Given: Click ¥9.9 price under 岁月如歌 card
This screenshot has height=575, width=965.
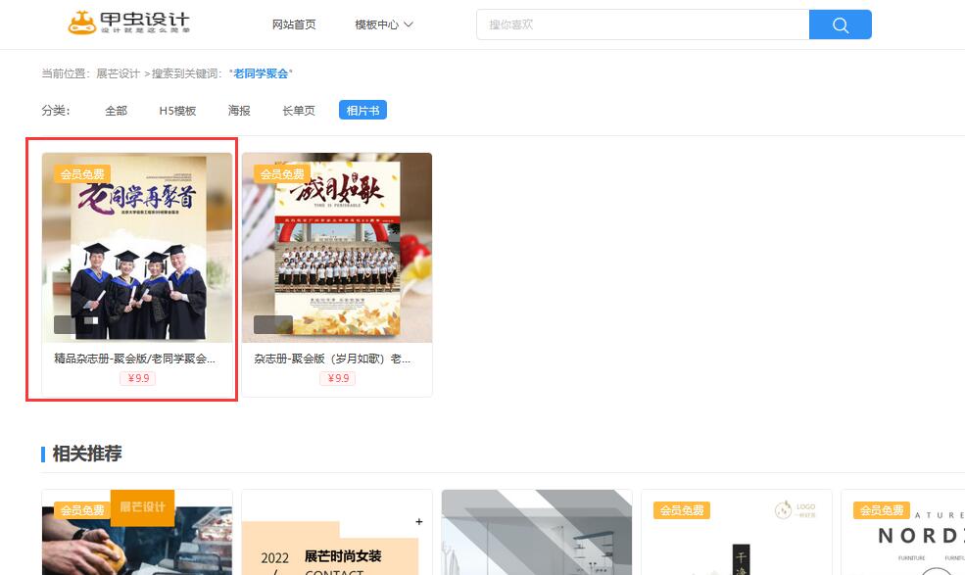Looking at the screenshot, I should 337,378.
